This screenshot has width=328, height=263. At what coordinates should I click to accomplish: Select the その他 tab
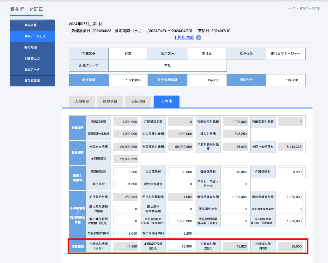(x=167, y=102)
